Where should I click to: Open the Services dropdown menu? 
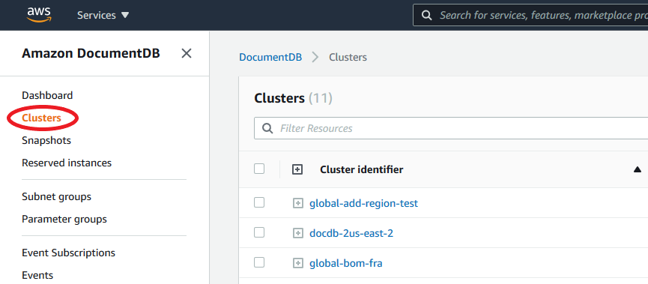(x=103, y=15)
